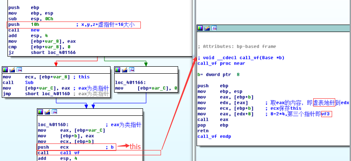Click set node color icon on loc_401166 node
This screenshot has width=351, height=161.
tap(118, 70)
